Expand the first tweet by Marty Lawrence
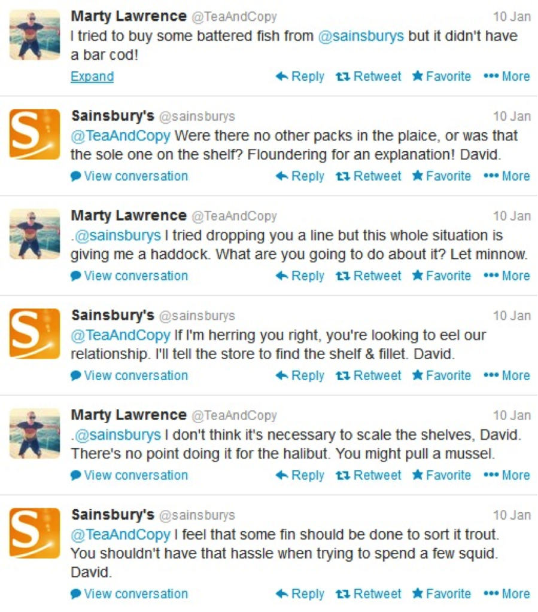This screenshot has width=538, height=612. pyautogui.click(x=92, y=76)
